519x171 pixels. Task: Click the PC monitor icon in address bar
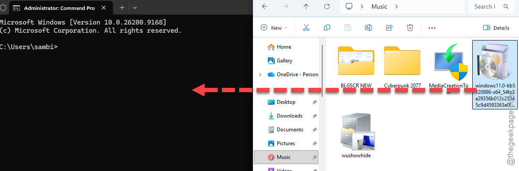coord(349,6)
